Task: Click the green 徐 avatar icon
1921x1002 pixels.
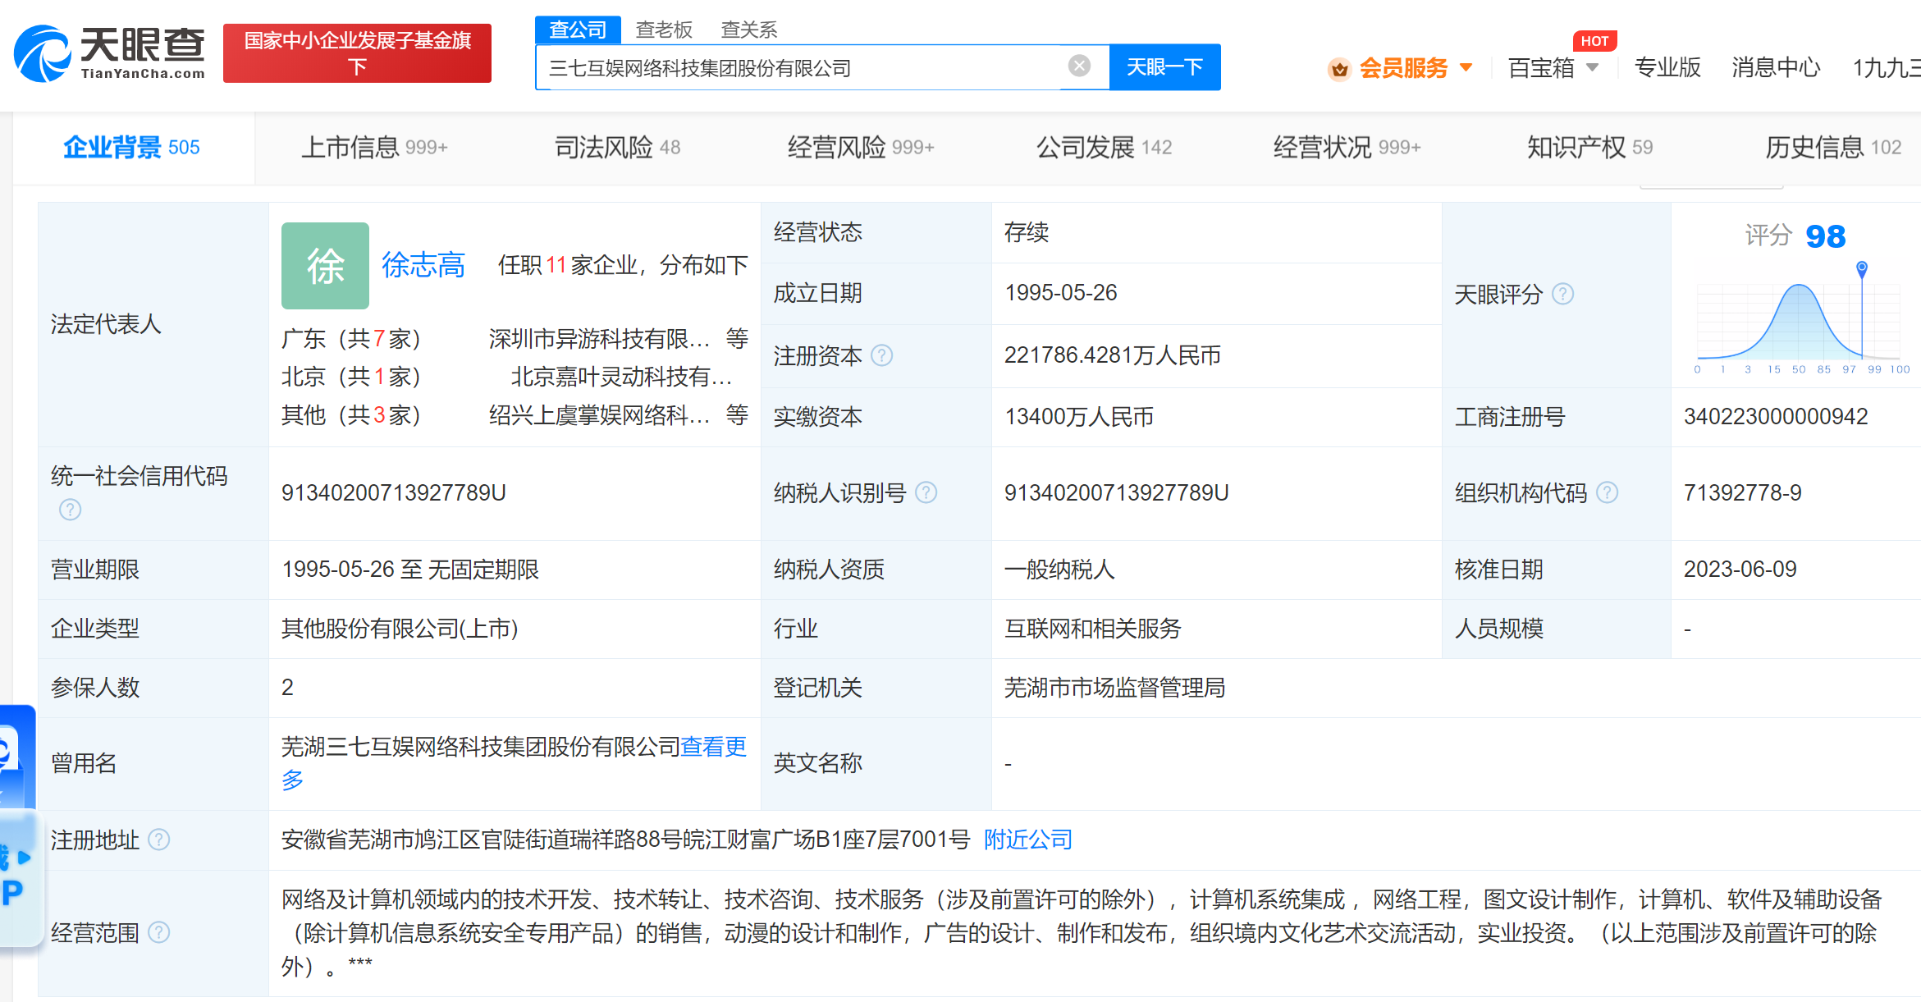Action: point(325,266)
